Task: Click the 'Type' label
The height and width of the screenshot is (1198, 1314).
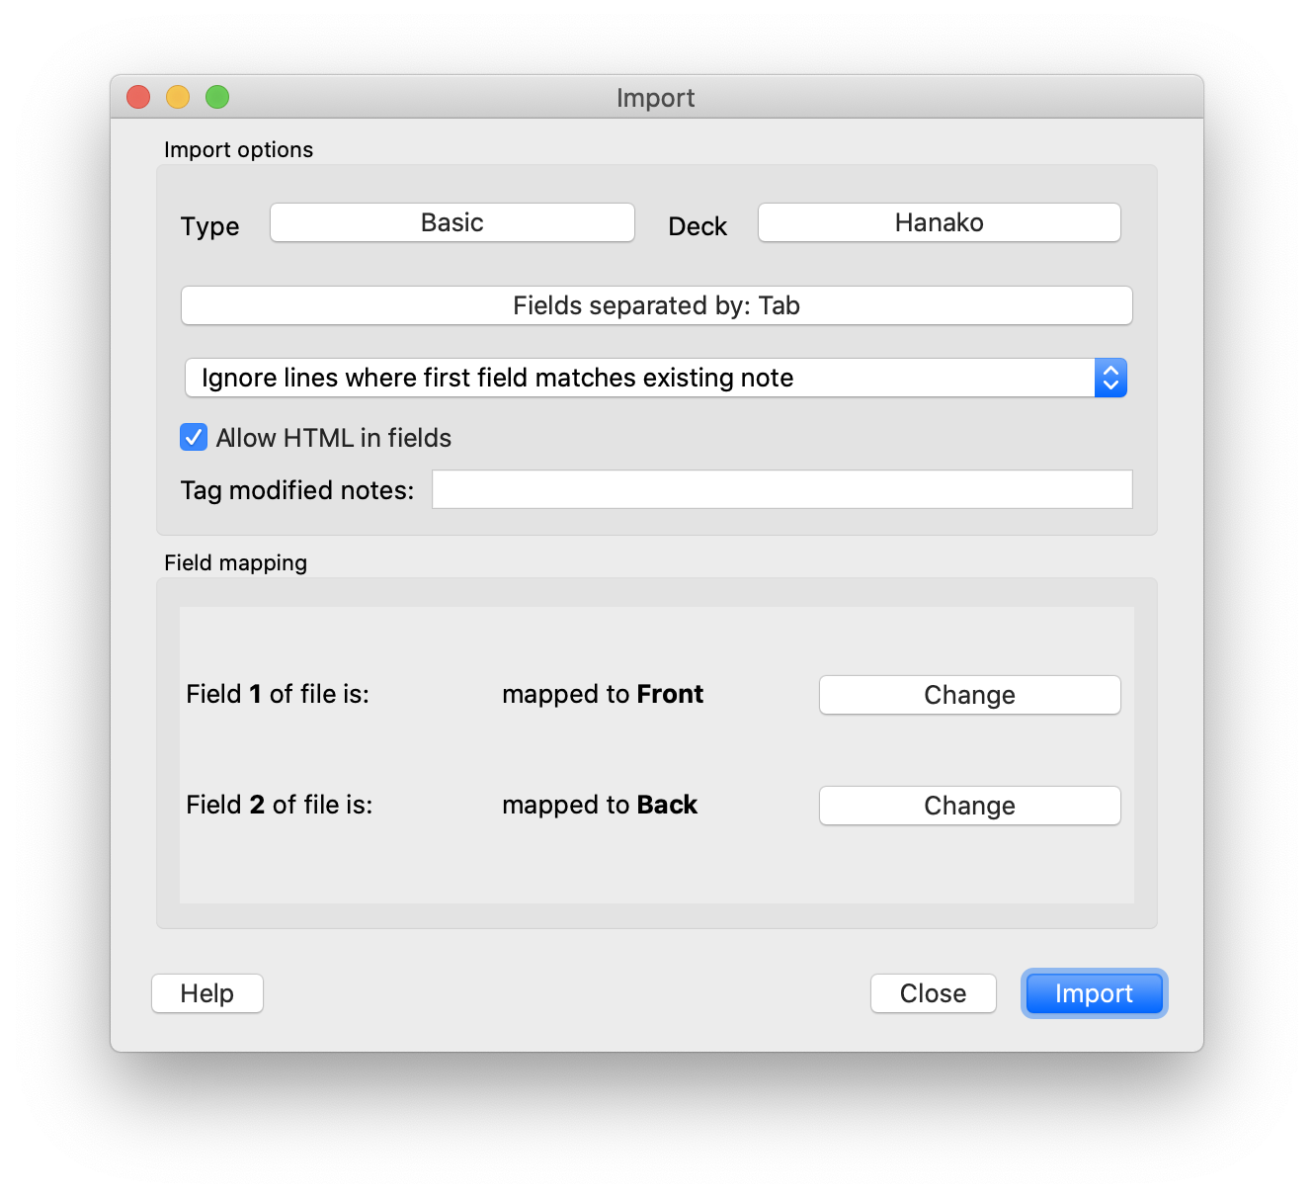Action: click(210, 226)
